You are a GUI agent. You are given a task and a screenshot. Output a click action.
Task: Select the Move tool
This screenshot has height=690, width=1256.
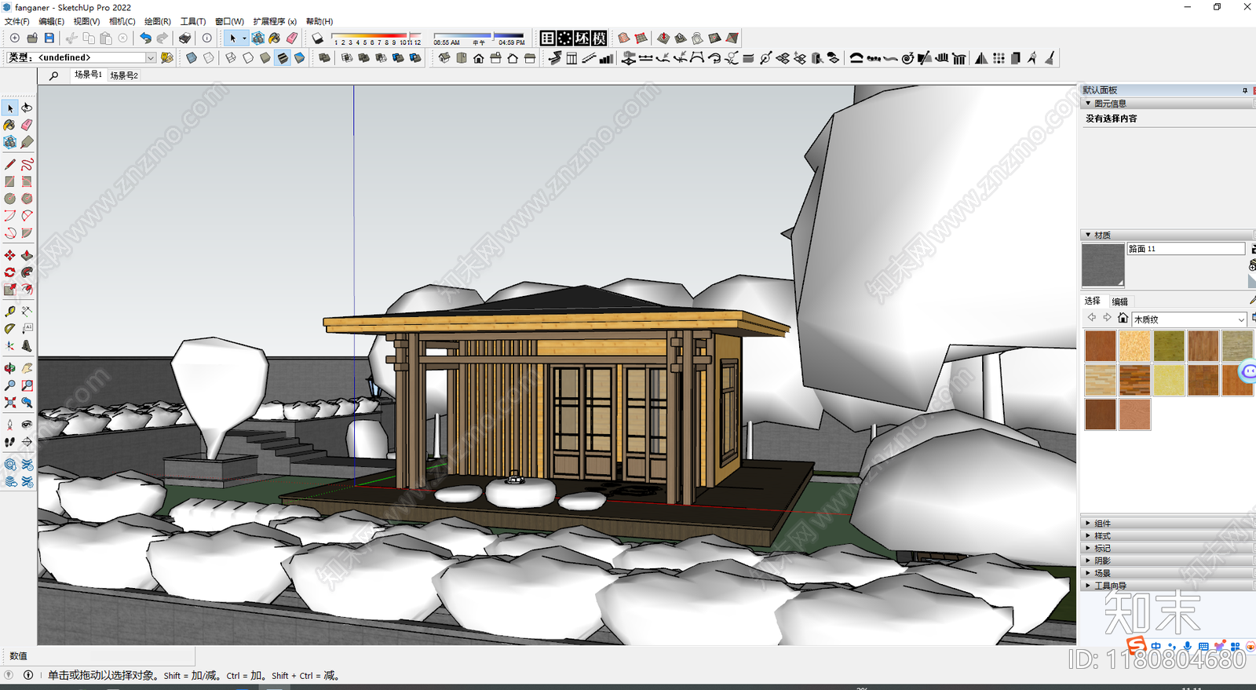(x=10, y=255)
